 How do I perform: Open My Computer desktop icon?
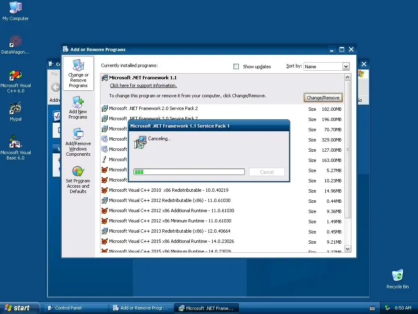16,11
